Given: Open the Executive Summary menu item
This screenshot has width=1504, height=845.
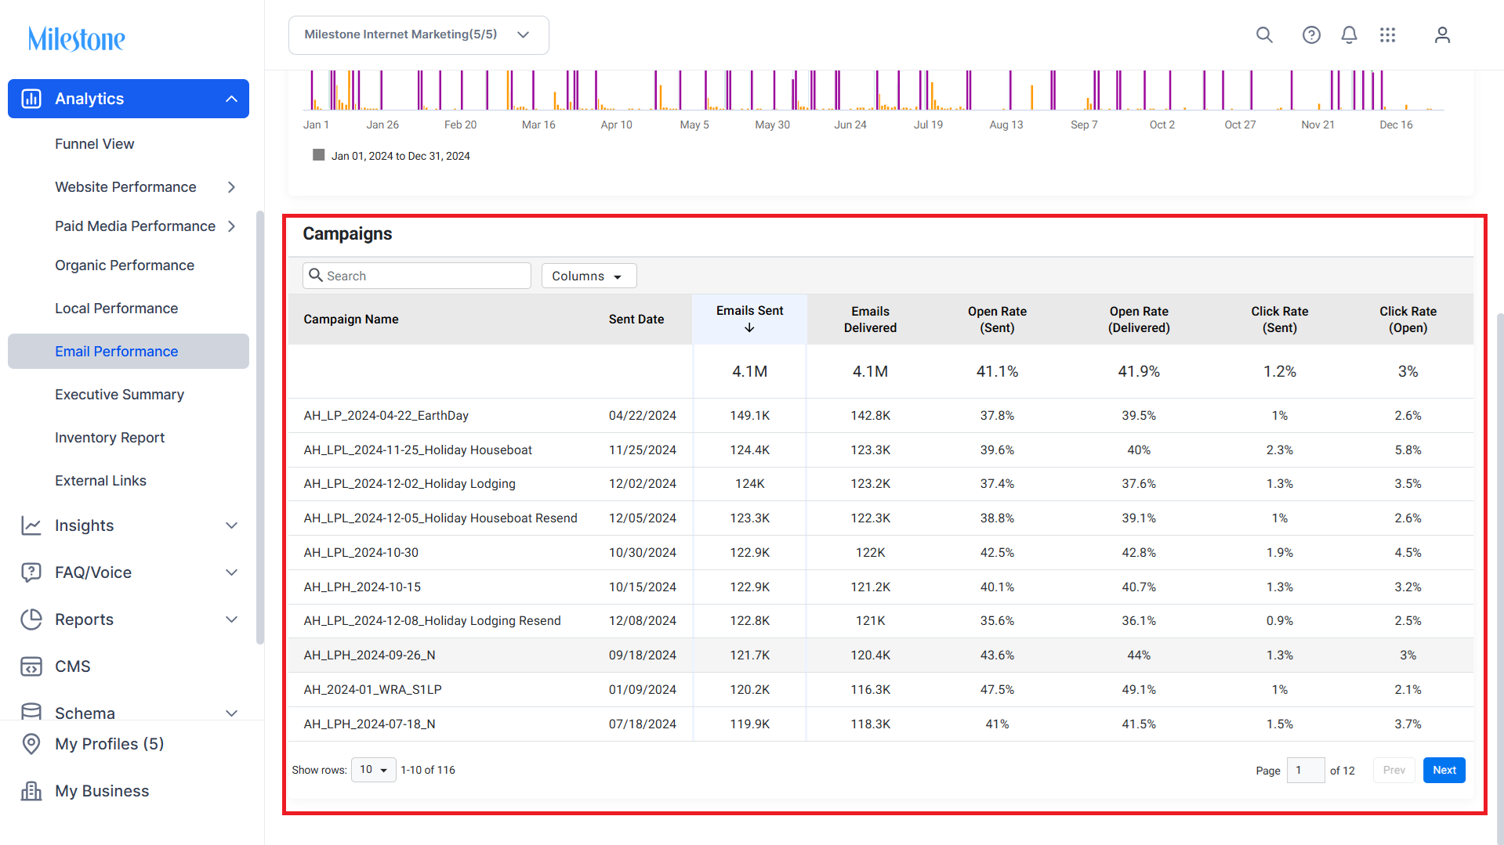Looking at the screenshot, I should point(119,395).
